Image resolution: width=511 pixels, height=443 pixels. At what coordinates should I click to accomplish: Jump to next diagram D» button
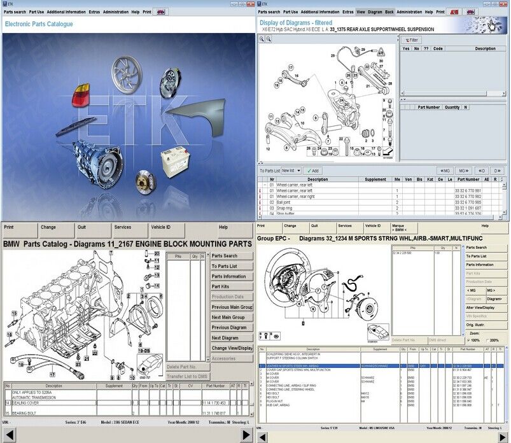pos(498,171)
